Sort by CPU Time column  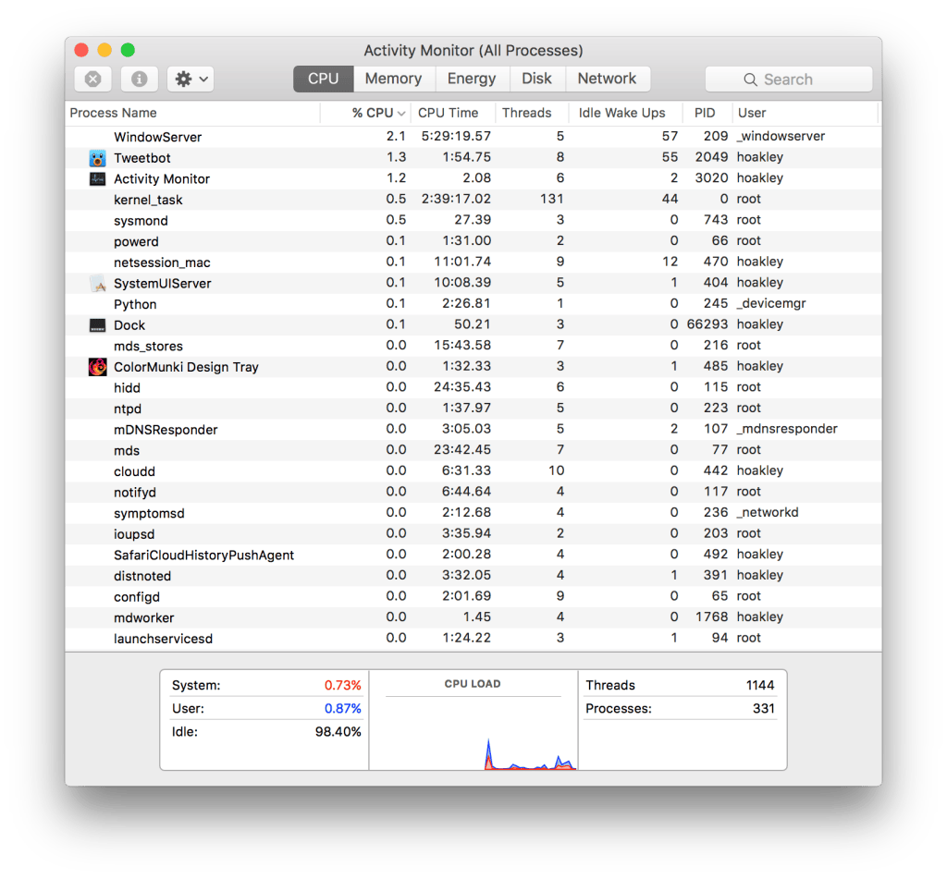pyautogui.click(x=453, y=113)
